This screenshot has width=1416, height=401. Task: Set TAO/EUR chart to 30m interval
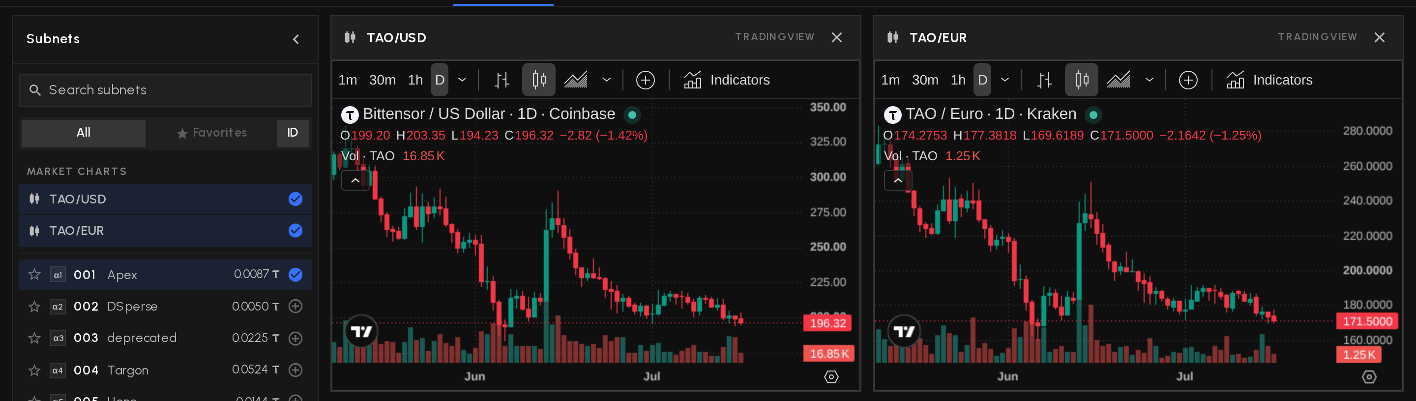point(924,80)
